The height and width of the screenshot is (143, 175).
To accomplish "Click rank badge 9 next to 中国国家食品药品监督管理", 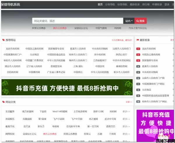I will 138,96.
